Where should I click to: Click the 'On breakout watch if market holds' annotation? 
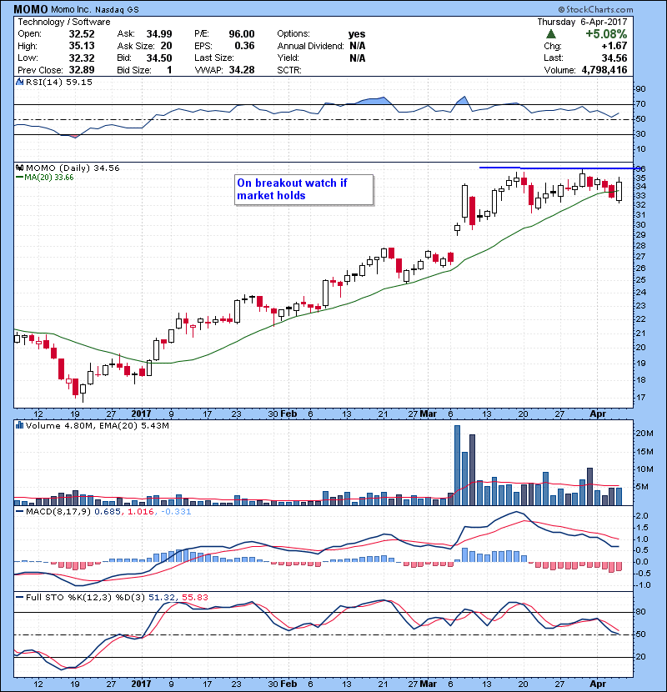pos(303,190)
